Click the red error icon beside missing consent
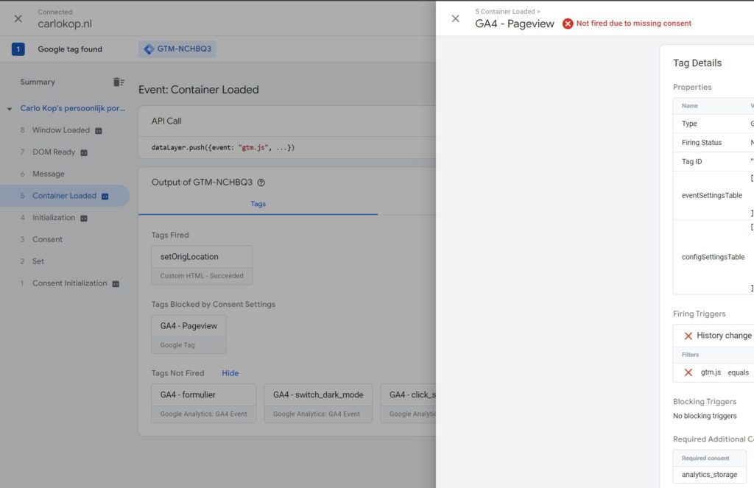 click(568, 24)
